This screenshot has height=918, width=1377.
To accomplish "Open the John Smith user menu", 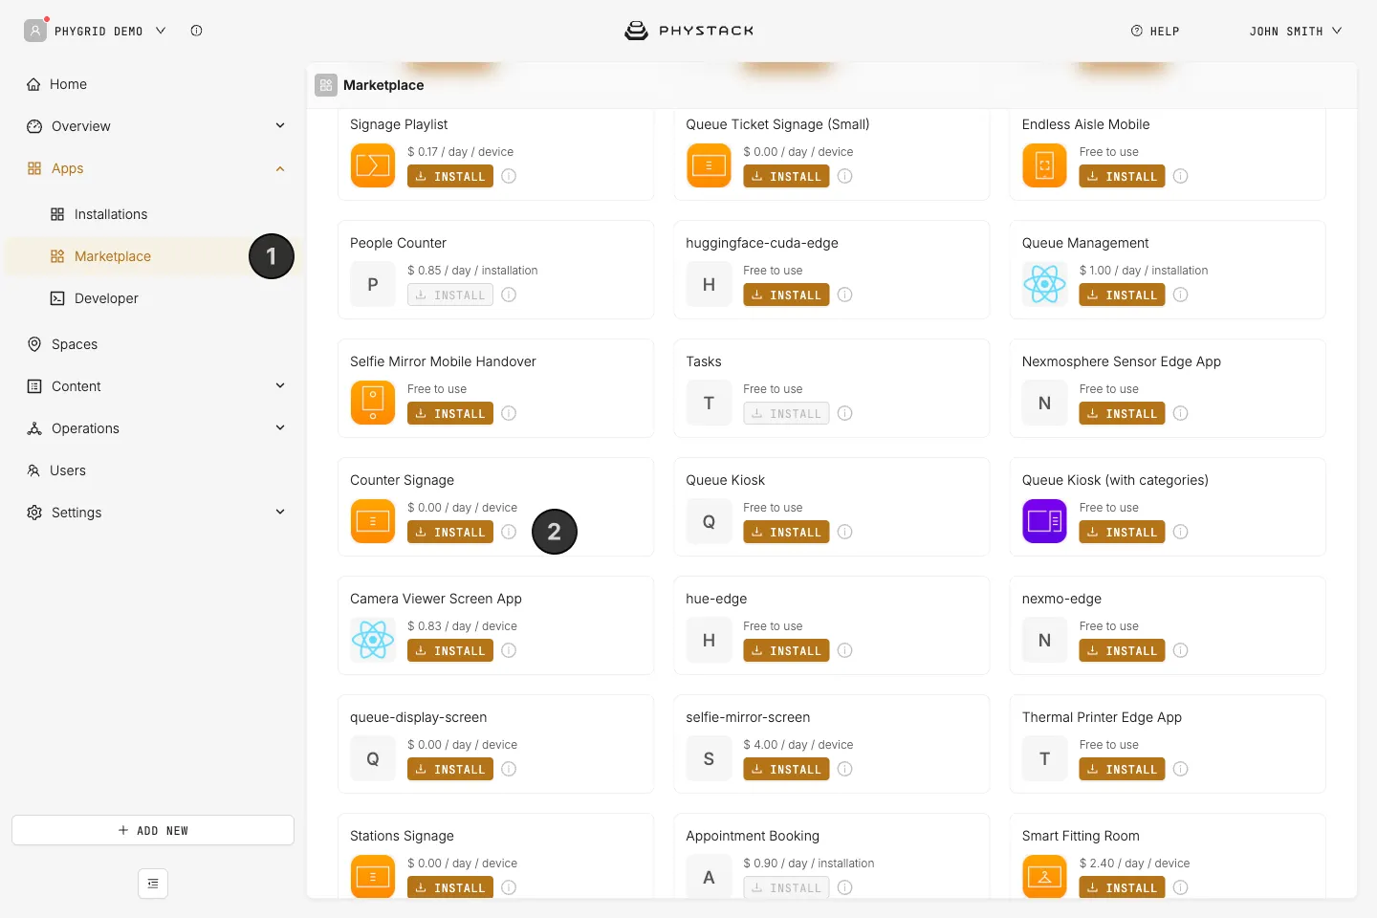I will pyautogui.click(x=1296, y=31).
